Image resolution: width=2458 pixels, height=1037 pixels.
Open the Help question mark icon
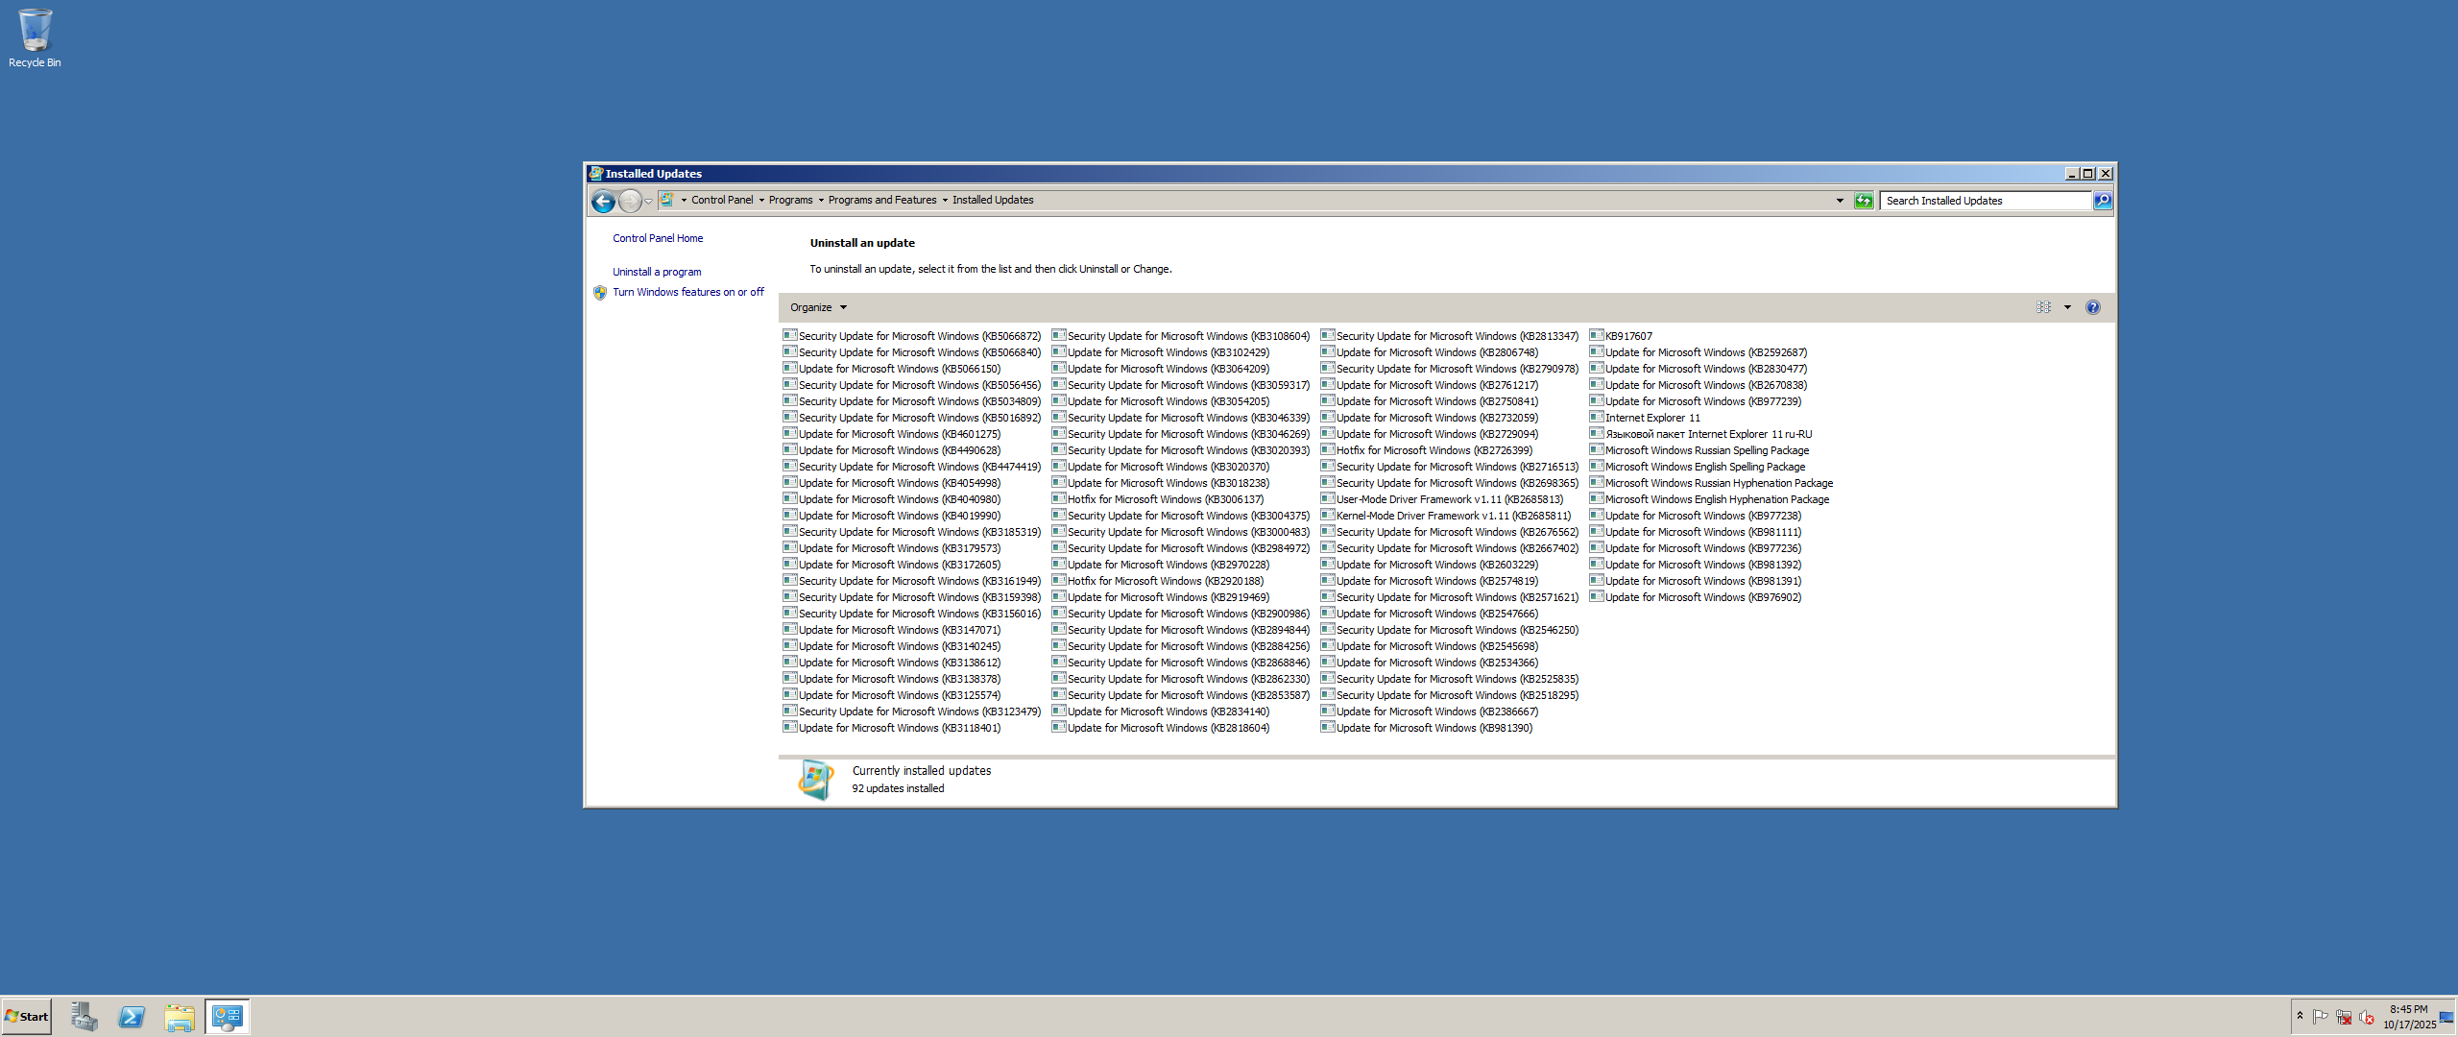pos(2093,307)
